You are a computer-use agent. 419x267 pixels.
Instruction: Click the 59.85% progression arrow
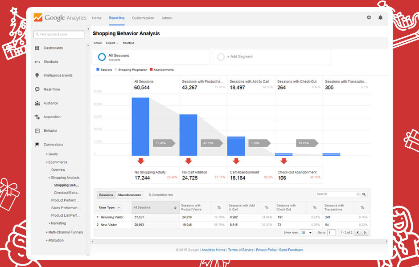[307, 143]
